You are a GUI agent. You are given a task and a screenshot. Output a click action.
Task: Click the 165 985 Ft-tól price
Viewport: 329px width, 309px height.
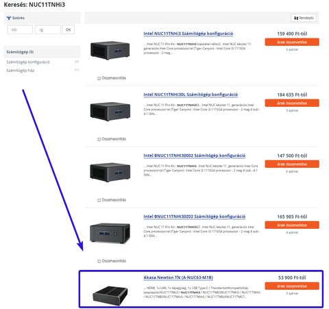point(292,217)
